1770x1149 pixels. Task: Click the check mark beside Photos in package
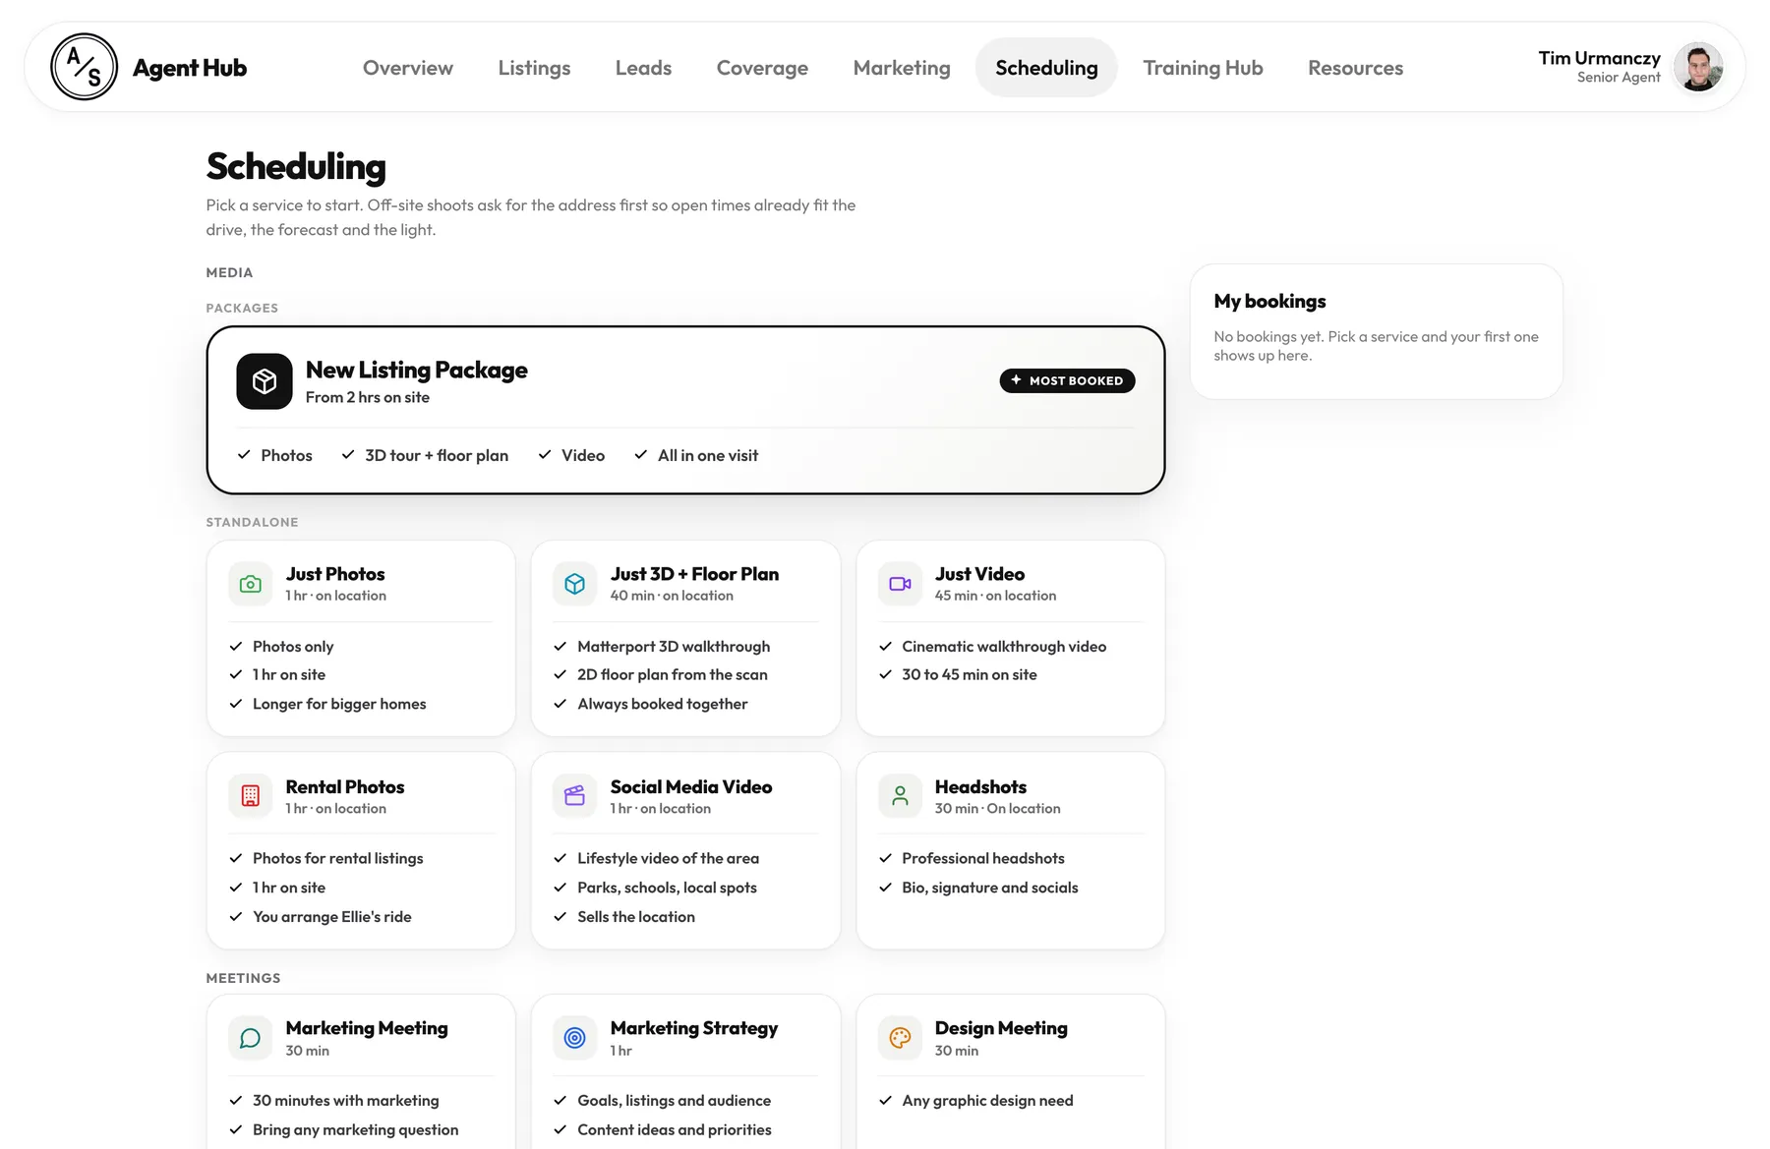(244, 455)
